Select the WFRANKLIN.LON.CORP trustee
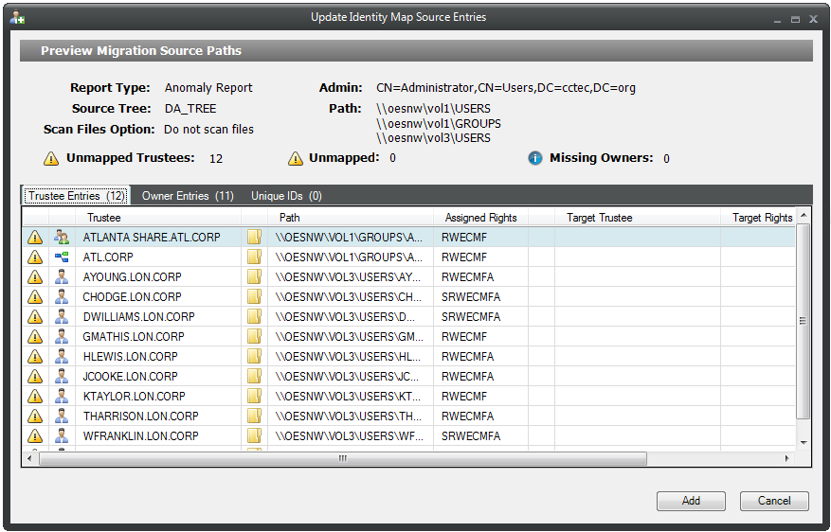The width and height of the screenshot is (831, 532). click(140, 435)
